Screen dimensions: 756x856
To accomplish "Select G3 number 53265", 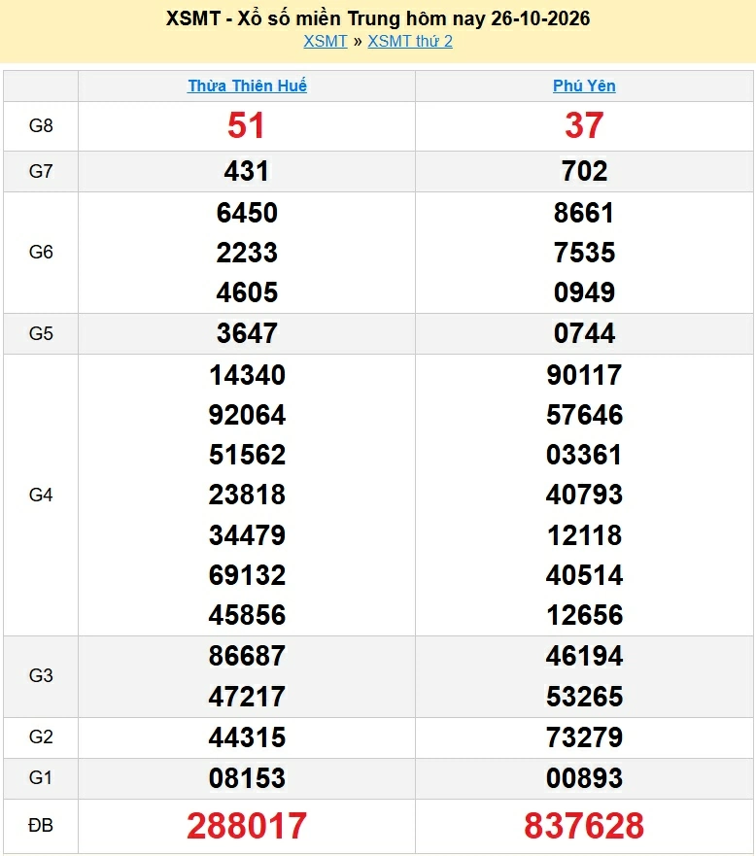I will coord(584,697).
